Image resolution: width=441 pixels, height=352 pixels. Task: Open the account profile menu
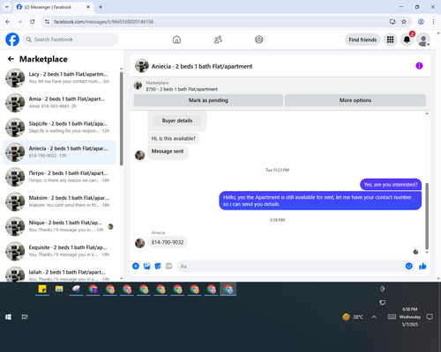423,40
